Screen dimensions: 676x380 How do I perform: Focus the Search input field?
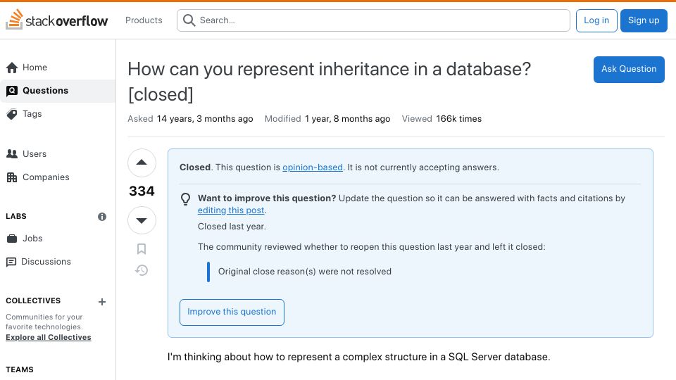point(373,20)
